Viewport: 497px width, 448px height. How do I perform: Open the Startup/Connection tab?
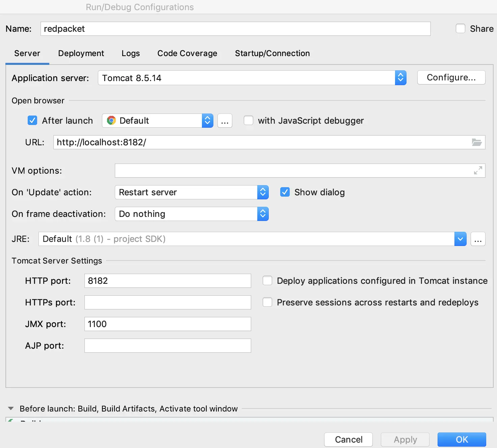[272, 53]
